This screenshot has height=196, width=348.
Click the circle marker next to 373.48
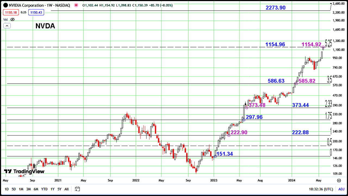pyautogui.click(x=247, y=108)
